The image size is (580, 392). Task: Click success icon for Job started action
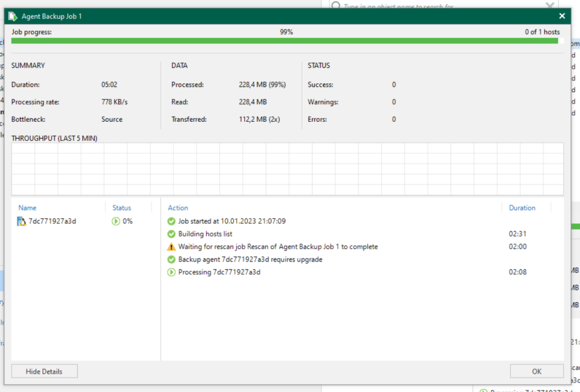(171, 221)
